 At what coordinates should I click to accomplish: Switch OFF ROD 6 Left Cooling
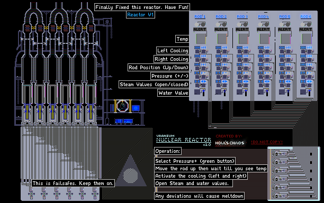[x=309, y=48]
